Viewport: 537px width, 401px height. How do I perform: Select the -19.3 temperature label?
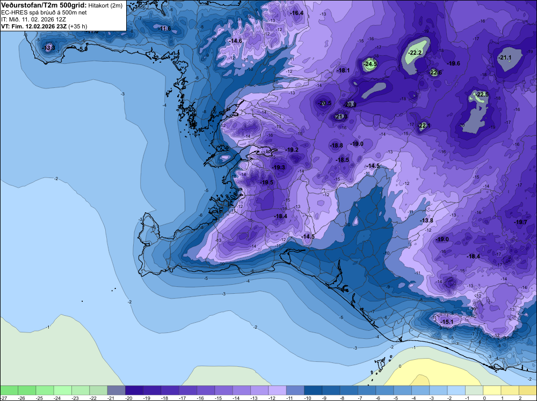(x=279, y=167)
